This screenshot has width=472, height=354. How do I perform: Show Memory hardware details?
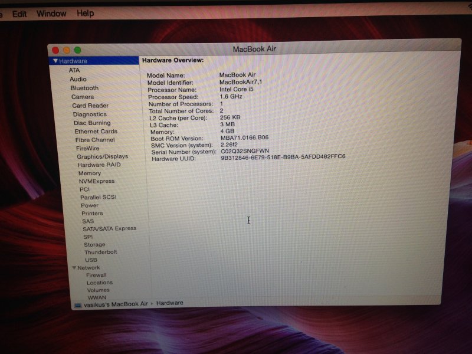pyautogui.click(x=90, y=173)
